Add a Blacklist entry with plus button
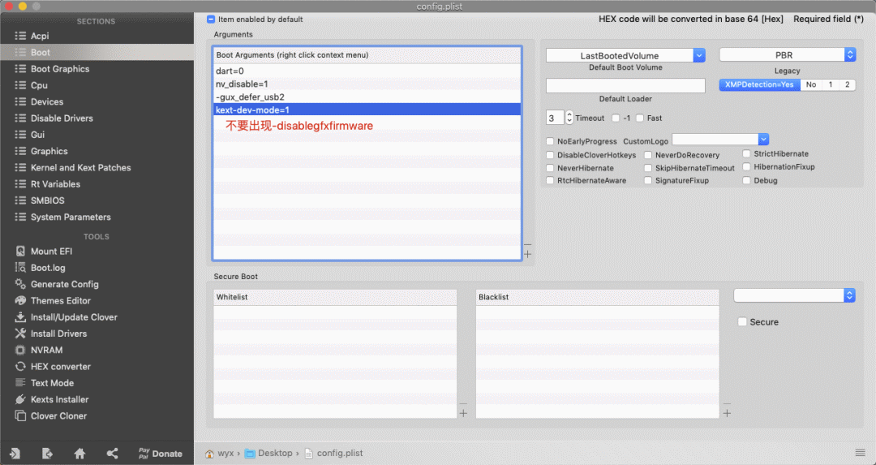The width and height of the screenshot is (876, 465). [x=727, y=413]
